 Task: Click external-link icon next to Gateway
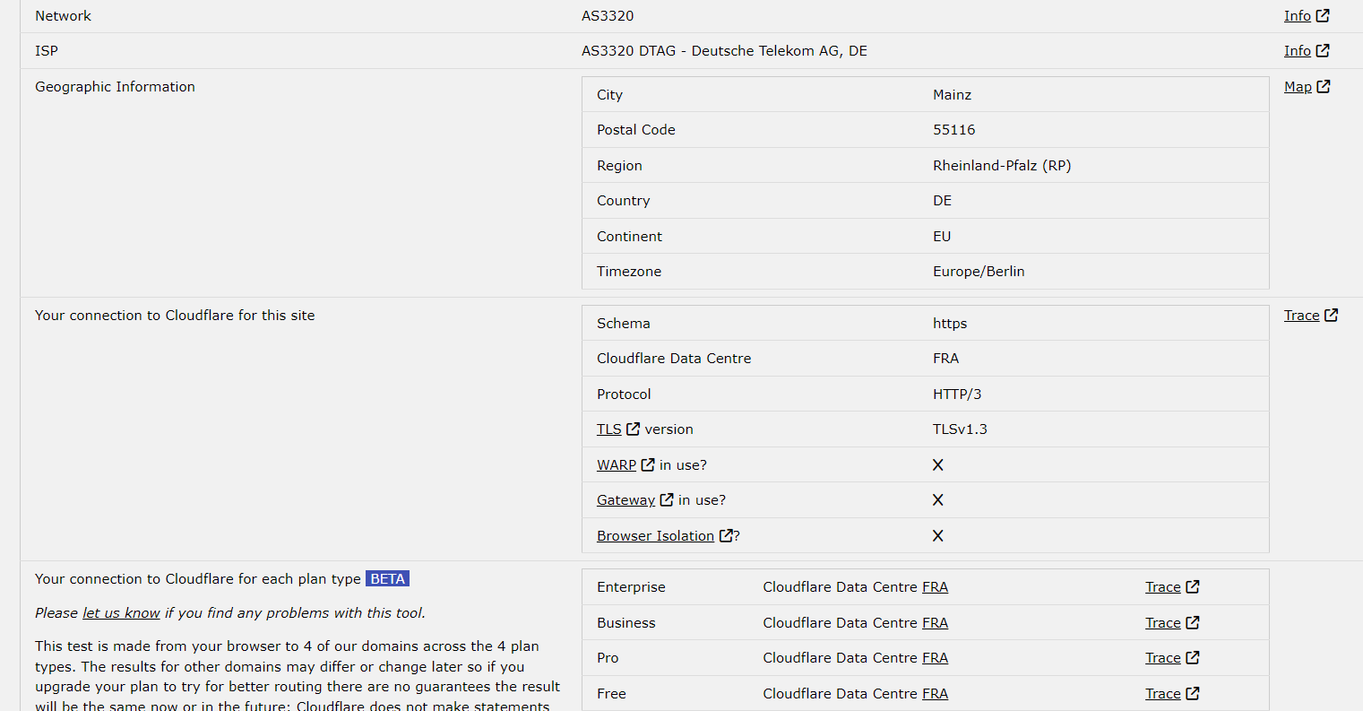pos(667,499)
